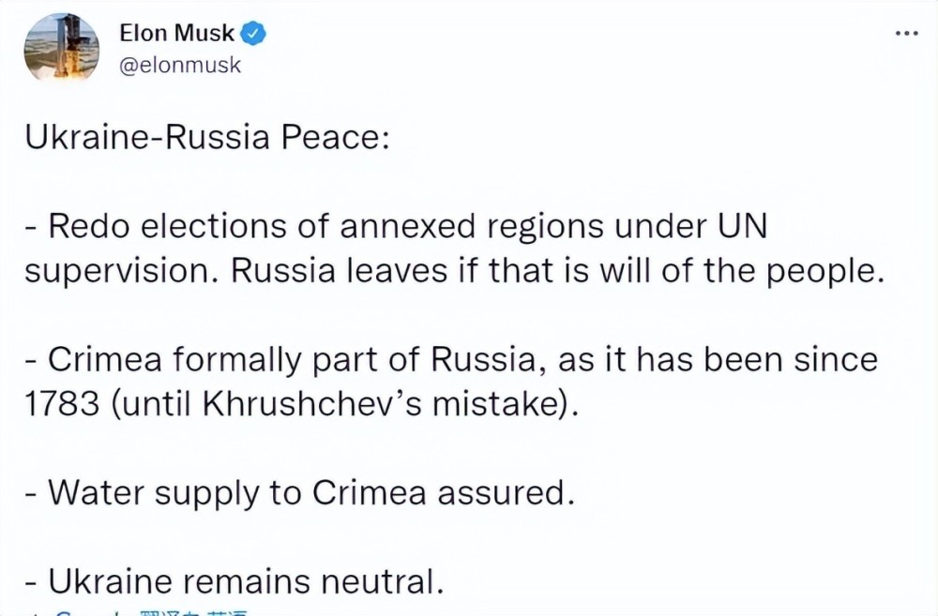The height and width of the screenshot is (616, 938).
Task: Open the three-dot more options menu
Action: coord(906,34)
